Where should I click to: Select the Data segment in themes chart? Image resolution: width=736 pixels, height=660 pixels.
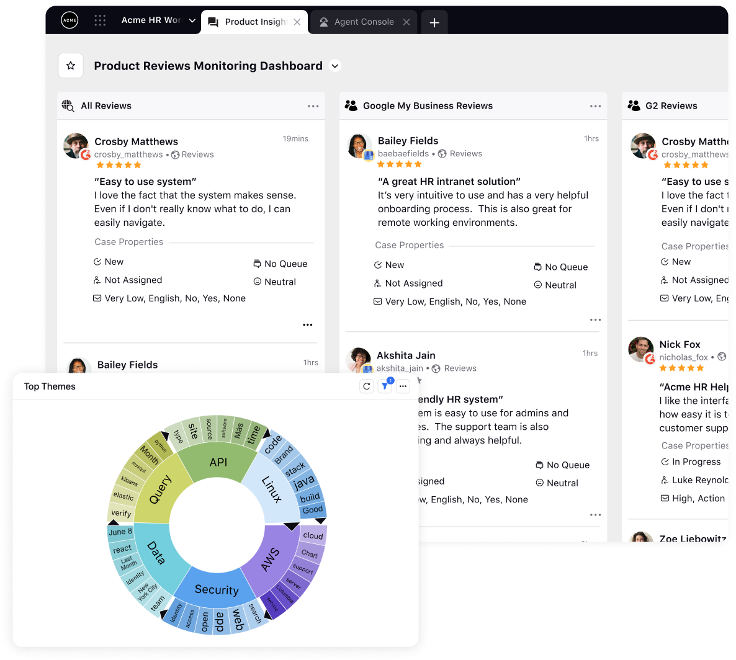(x=156, y=553)
